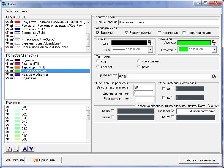Move layer down with the down arrow icon
Screen dimensions: 224x168
tap(31, 148)
